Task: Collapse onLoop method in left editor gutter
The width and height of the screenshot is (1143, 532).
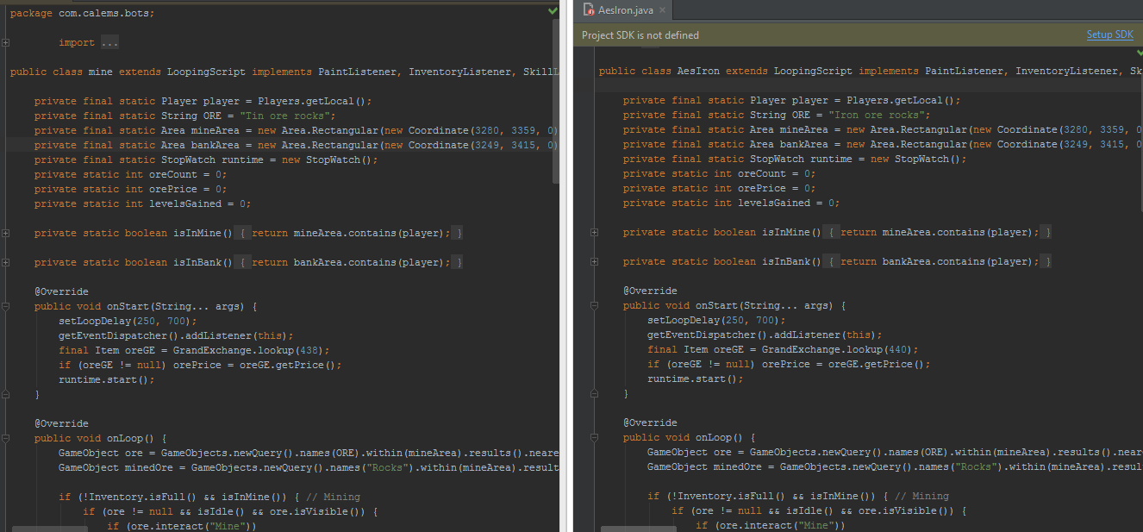Action: click(6, 438)
